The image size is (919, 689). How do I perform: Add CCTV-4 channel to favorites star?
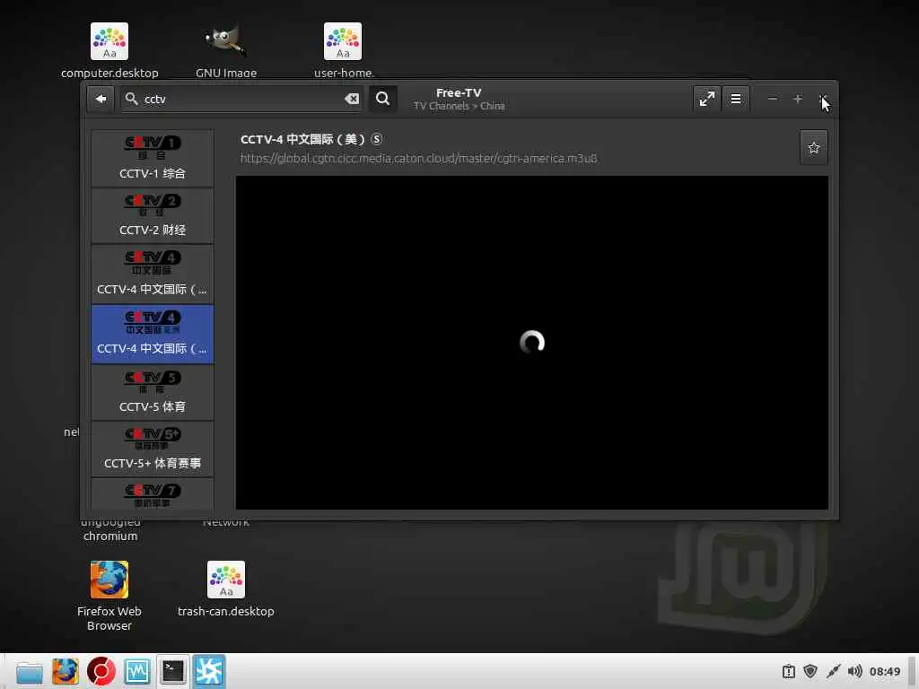813,148
